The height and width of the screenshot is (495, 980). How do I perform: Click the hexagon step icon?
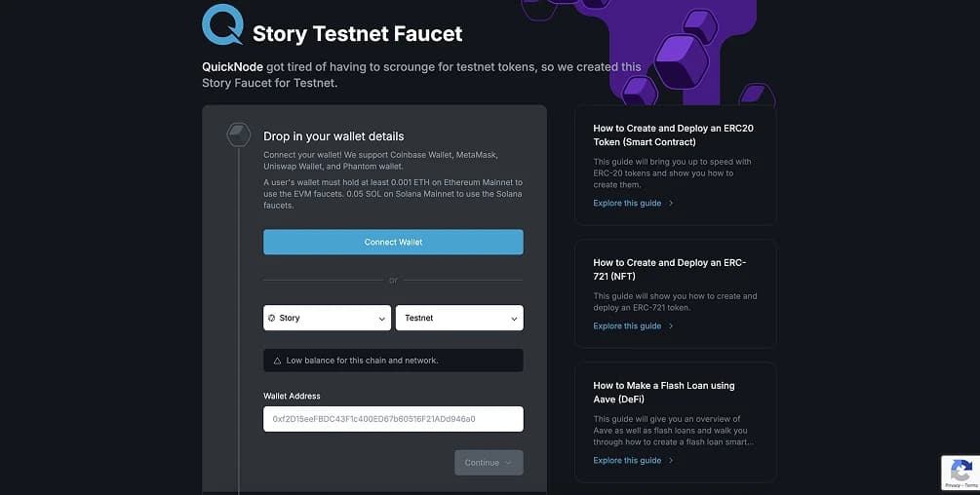tap(239, 134)
